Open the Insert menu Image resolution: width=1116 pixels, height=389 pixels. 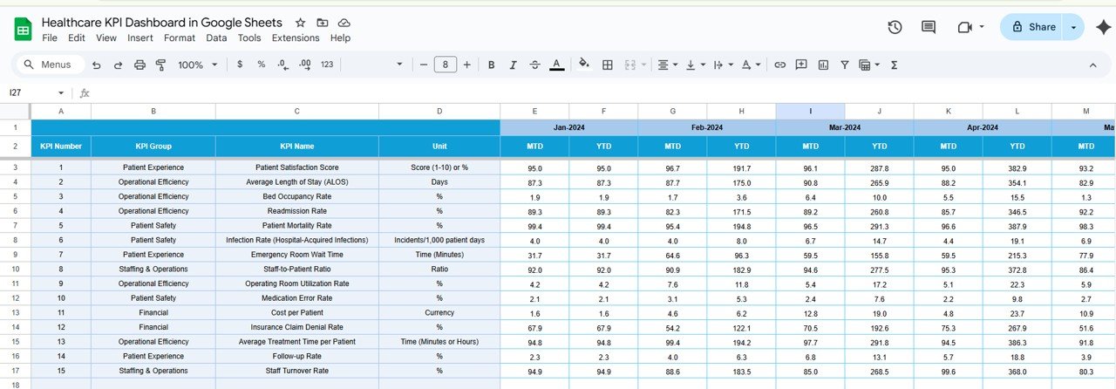(140, 38)
